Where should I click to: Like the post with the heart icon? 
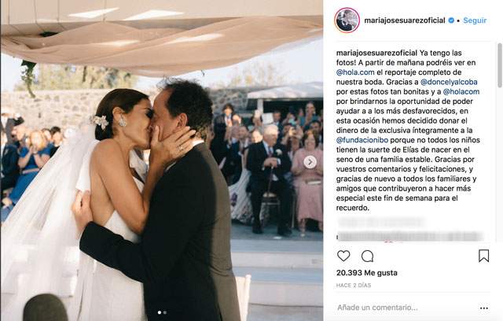point(343,256)
